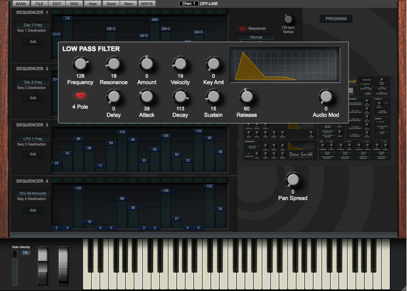The width and height of the screenshot is (407, 291).
Task: Adjust the Resonance knob
Action: pyautogui.click(x=113, y=63)
